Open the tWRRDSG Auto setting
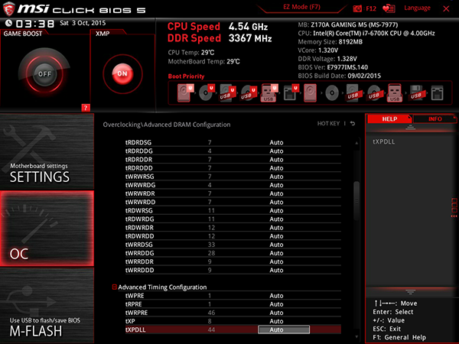The height and width of the screenshot is (344, 459). [276, 245]
